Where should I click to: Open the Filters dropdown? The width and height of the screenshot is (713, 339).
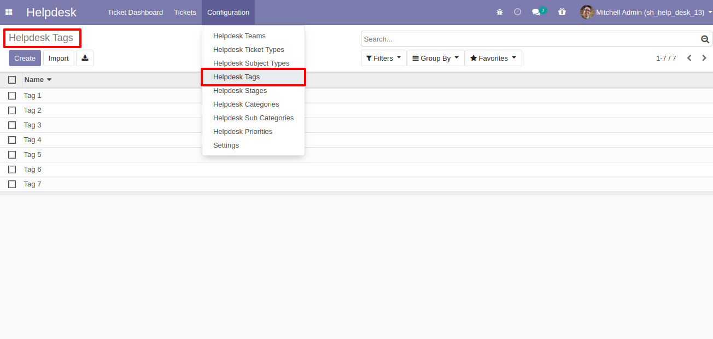384,58
